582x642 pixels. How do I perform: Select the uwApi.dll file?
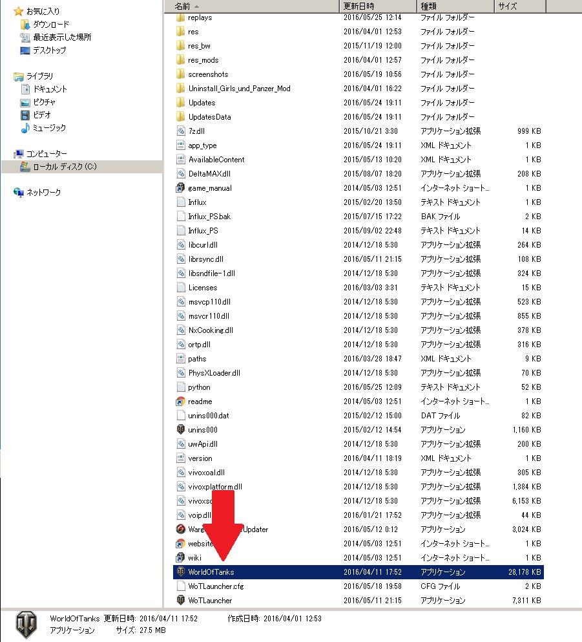click(x=203, y=444)
